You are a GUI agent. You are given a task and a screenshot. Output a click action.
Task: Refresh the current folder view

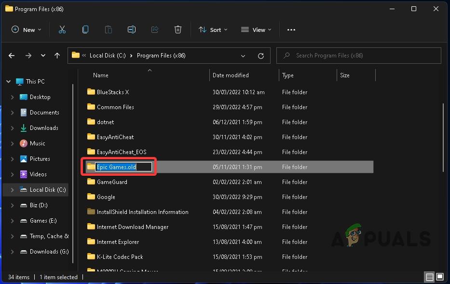click(x=261, y=56)
